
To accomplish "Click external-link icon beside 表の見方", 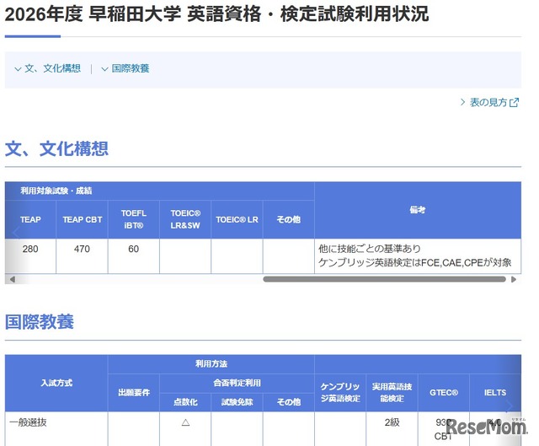I will 514,103.
